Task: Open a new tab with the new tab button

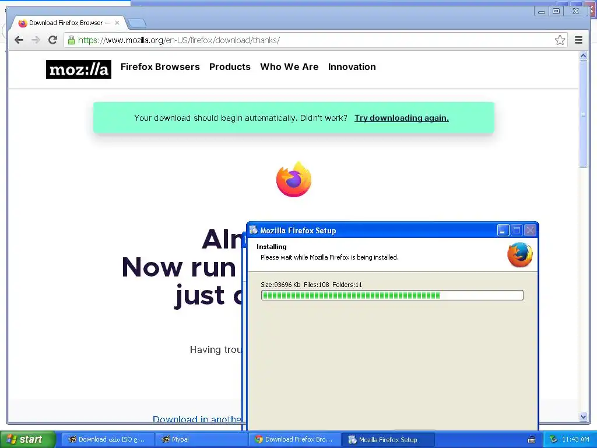Action: click(x=136, y=23)
